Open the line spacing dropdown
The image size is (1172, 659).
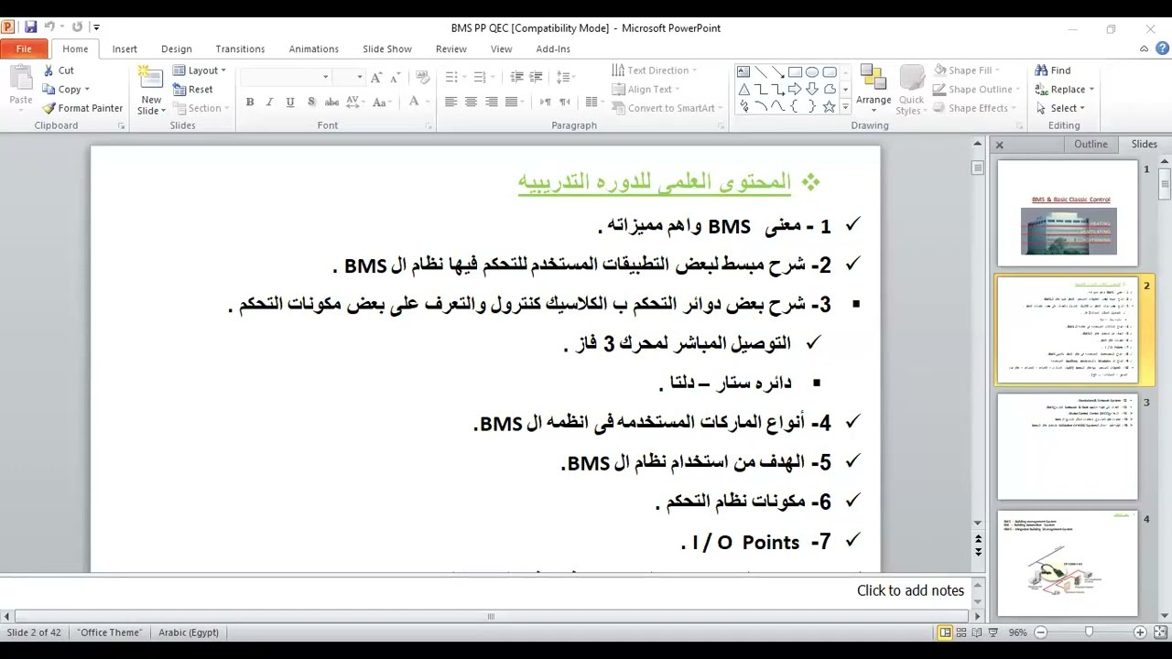click(565, 78)
